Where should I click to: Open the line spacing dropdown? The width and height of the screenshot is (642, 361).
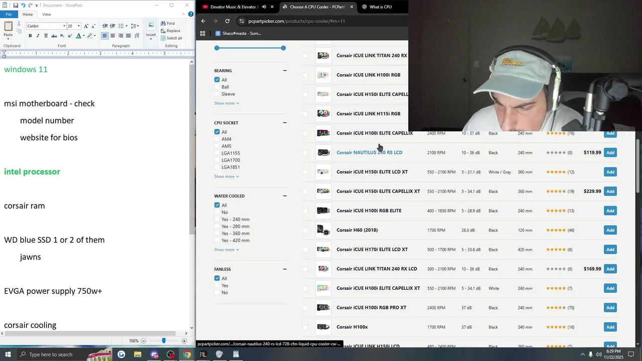click(x=138, y=26)
